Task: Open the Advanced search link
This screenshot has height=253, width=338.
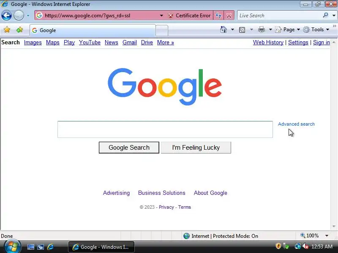Action: click(296, 124)
